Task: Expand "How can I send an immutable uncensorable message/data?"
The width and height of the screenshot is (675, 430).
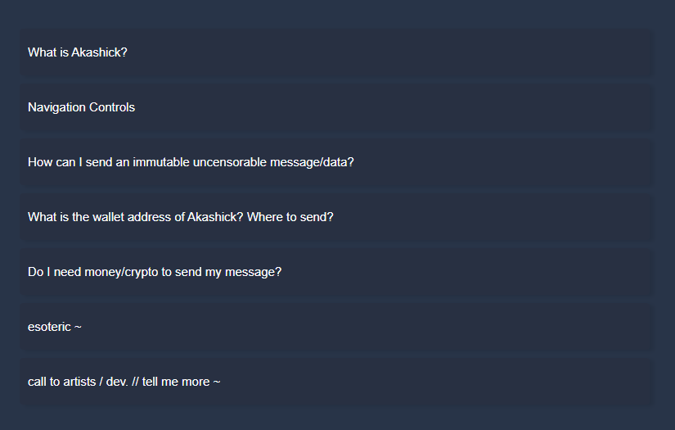Action: click(x=335, y=162)
